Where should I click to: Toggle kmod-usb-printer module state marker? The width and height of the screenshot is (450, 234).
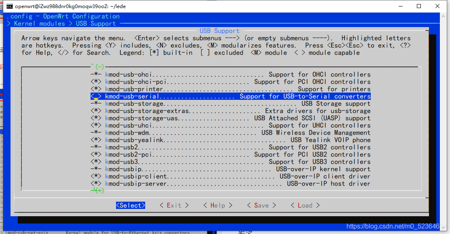(96, 89)
